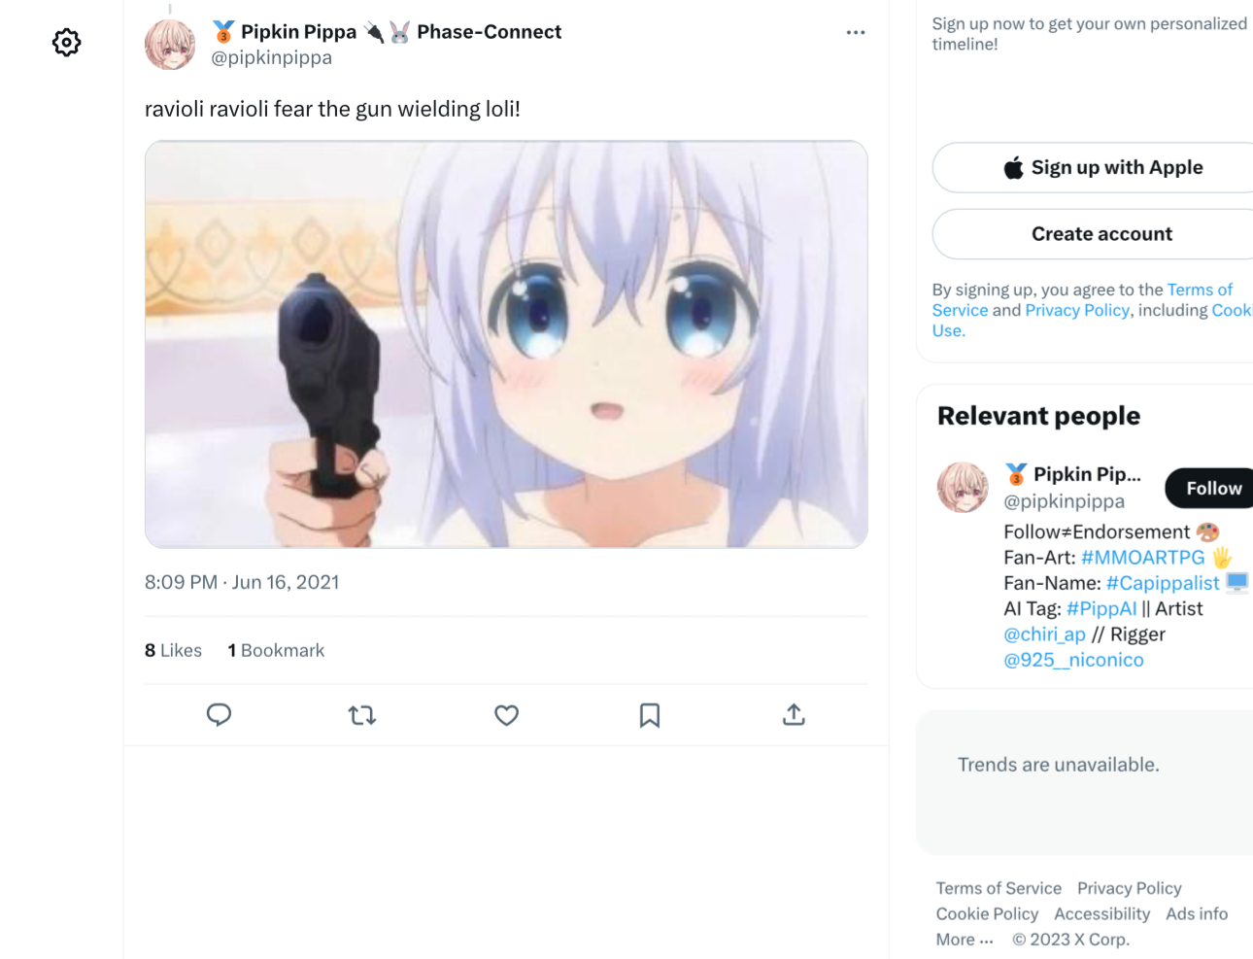Image resolution: width=1253 pixels, height=959 pixels.
Task: Click the 8:09 PM Jun 16, 2021 timestamp
Action: coord(242,582)
